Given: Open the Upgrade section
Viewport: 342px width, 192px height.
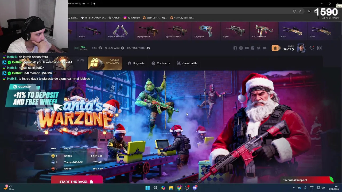Looking at the screenshot, I should [136, 63].
